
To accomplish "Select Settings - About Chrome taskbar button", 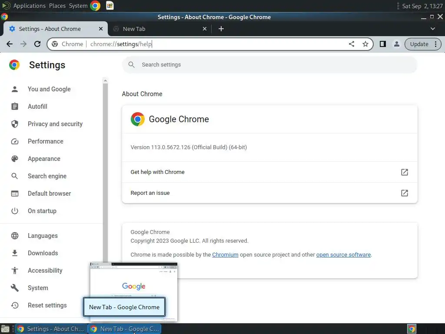I will [x=51, y=329].
